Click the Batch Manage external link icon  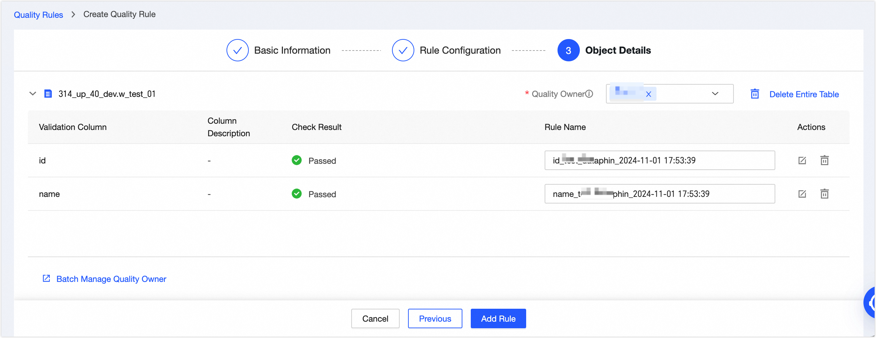[46, 278]
